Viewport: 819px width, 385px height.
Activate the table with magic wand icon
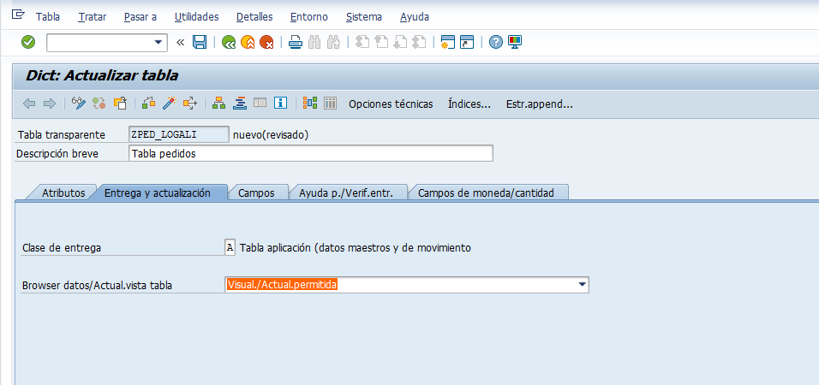170,104
